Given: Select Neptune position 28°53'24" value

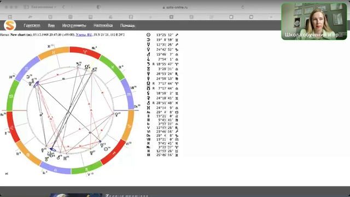Looking at the screenshot, I should click(x=165, y=74).
